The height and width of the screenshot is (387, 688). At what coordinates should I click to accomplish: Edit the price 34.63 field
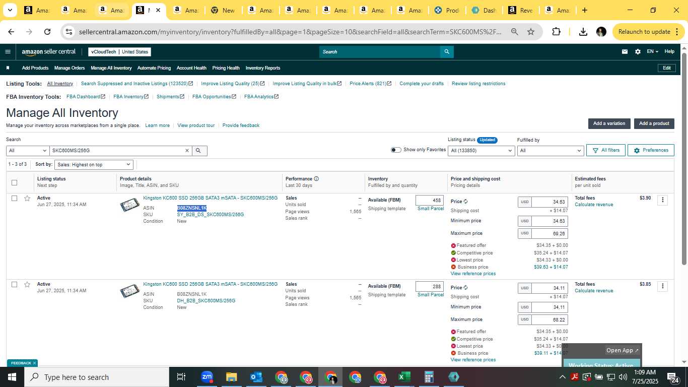coord(549,202)
